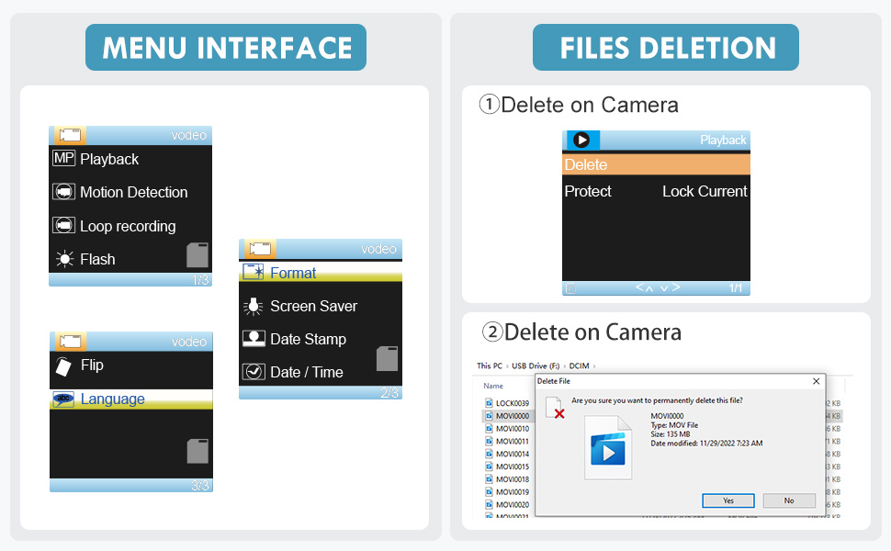
Task: Close the Delete File dialog
Action: pyautogui.click(x=816, y=380)
